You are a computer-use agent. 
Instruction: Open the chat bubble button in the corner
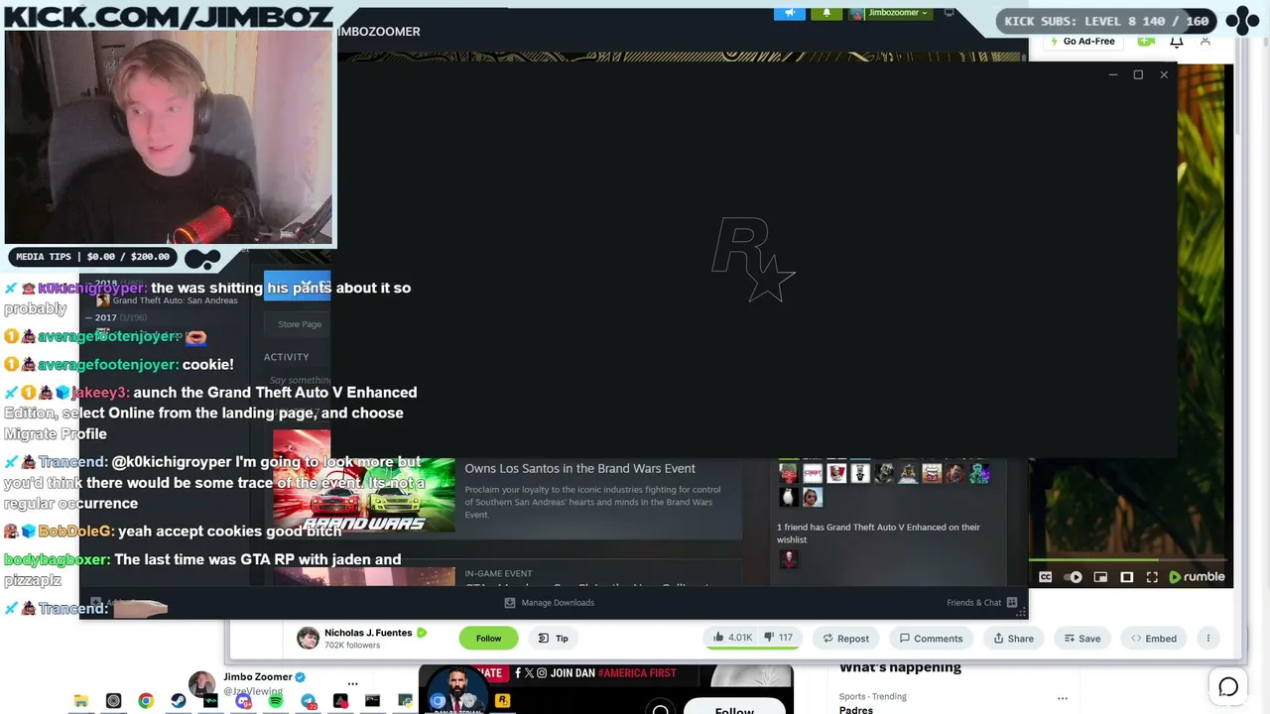[x=1228, y=686]
